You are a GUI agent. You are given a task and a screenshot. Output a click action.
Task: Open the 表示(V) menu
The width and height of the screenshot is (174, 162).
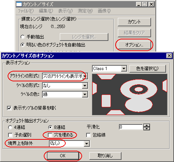click(x=65, y=11)
